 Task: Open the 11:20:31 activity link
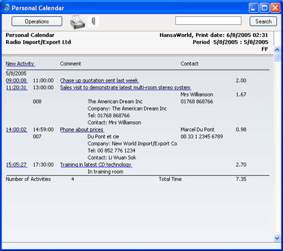16,88
